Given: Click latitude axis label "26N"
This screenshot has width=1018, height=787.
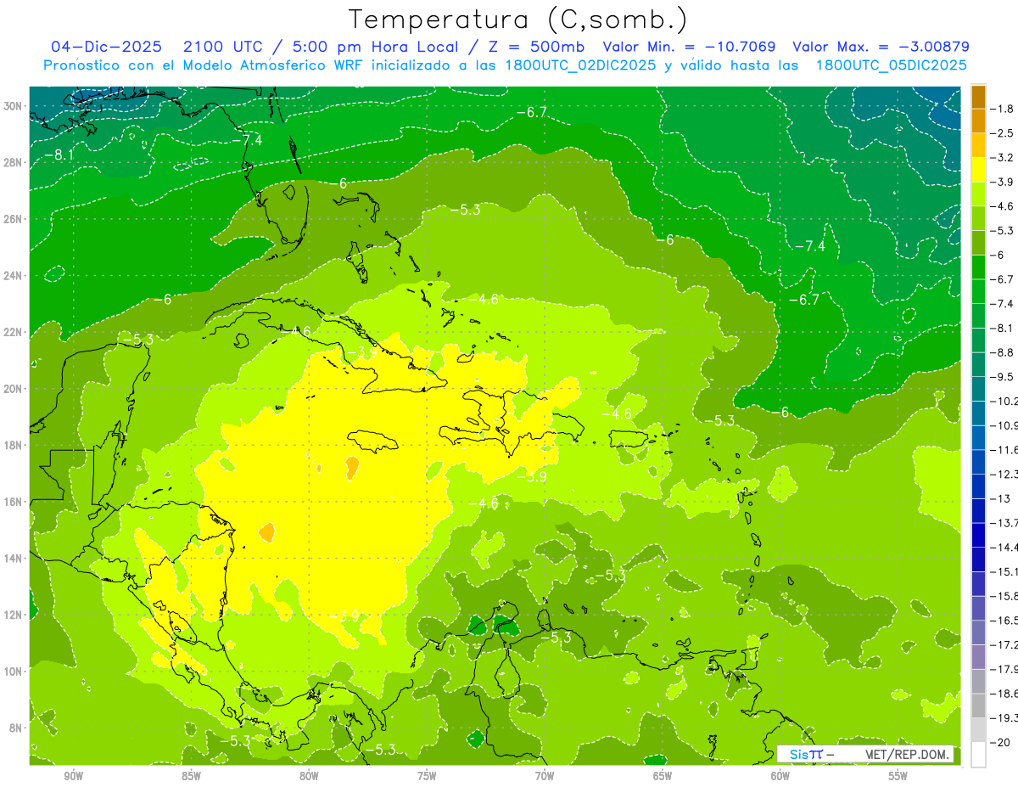Looking at the screenshot, I should pyautogui.click(x=13, y=219).
